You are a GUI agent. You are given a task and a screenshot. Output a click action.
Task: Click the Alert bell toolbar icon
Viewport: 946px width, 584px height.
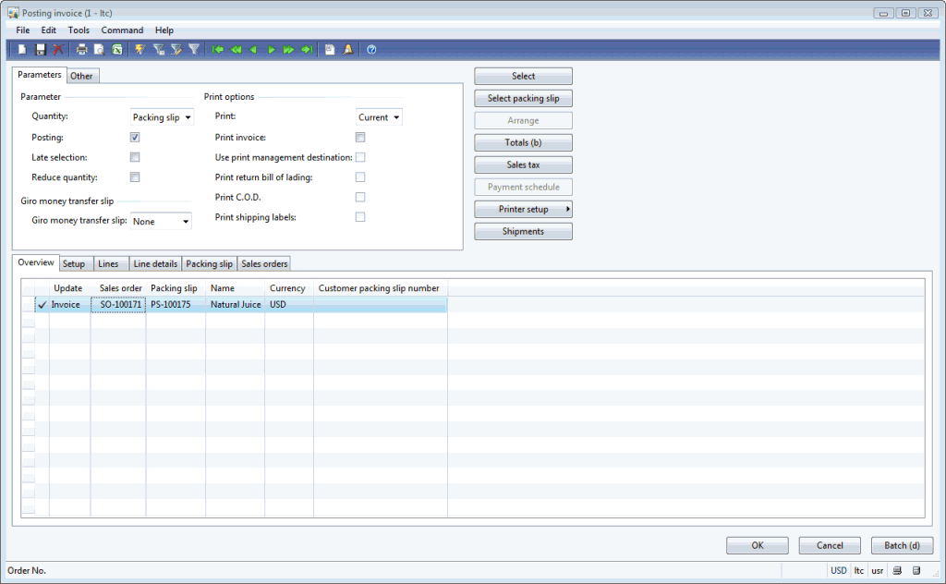click(x=348, y=50)
